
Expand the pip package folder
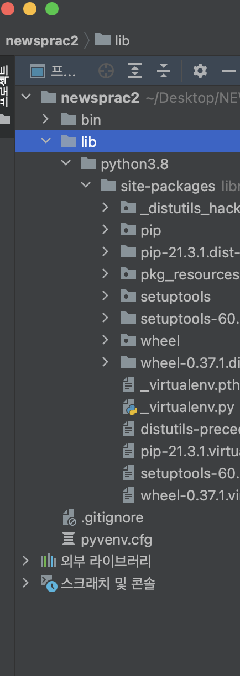coord(106,230)
